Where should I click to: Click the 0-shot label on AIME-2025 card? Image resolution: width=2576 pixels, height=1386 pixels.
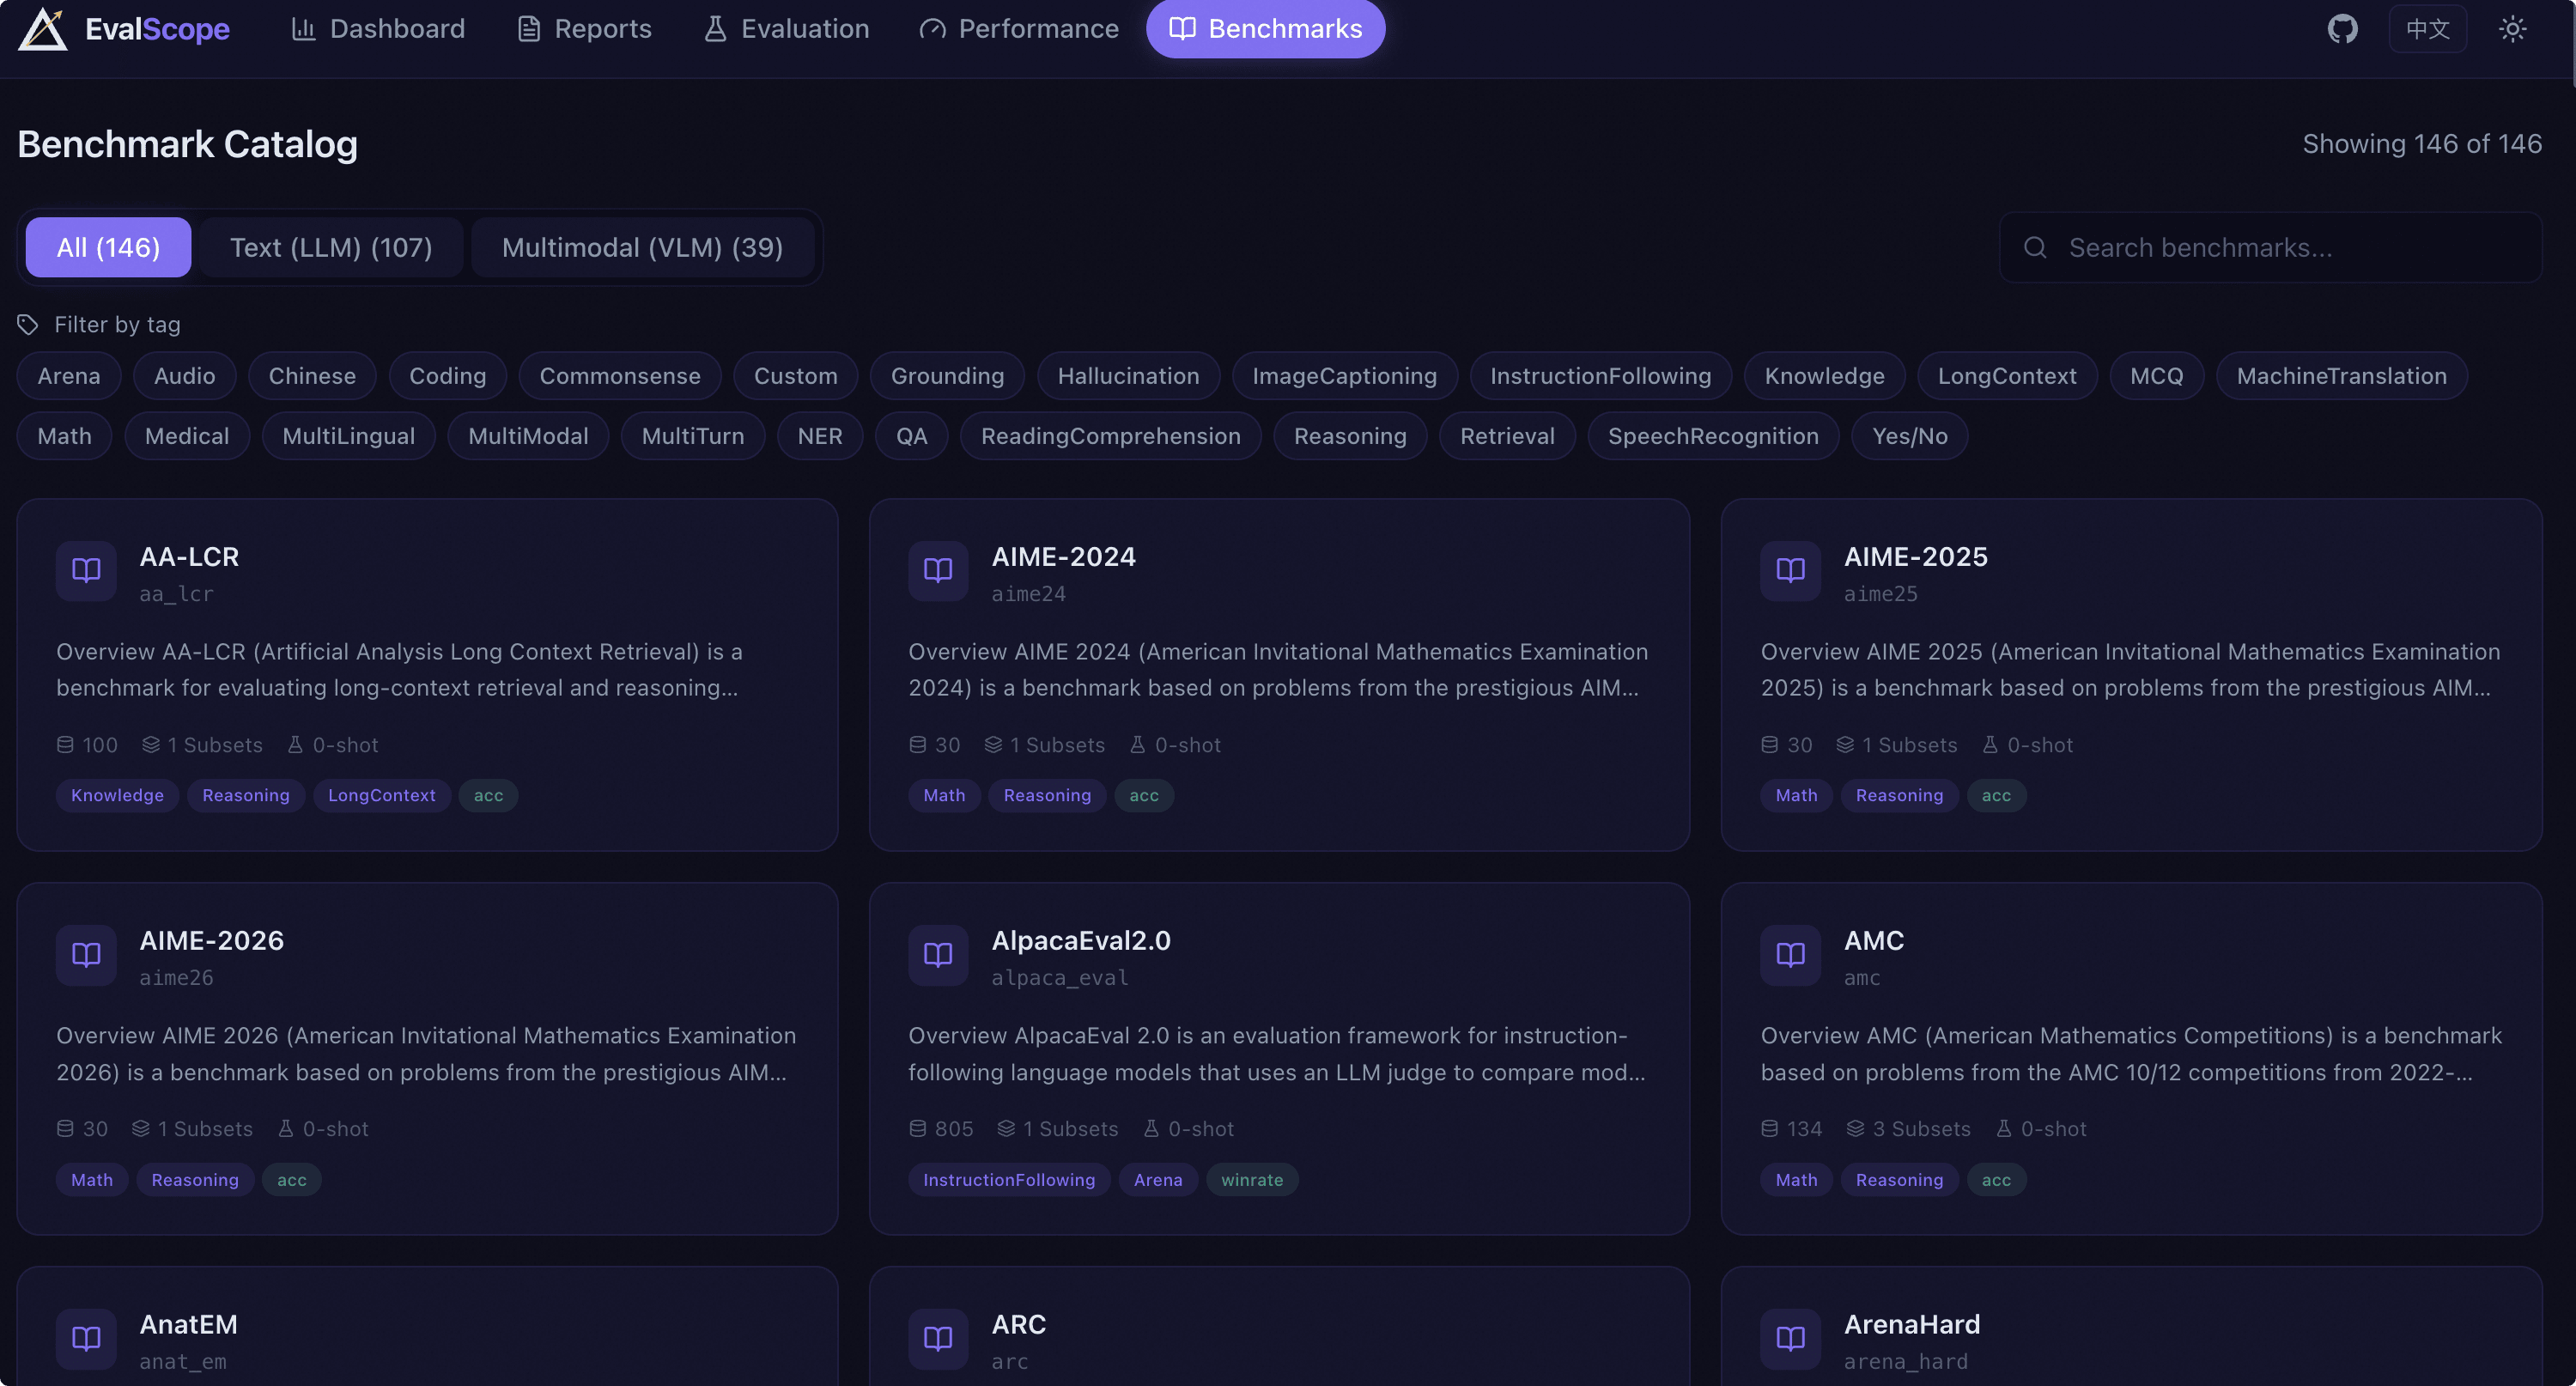[2028, 745]
